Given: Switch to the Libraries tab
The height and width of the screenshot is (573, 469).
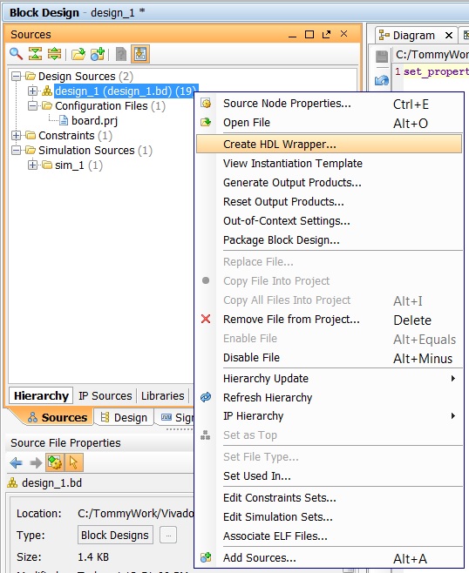Looking at the screenshot, I should coord(163,395).
